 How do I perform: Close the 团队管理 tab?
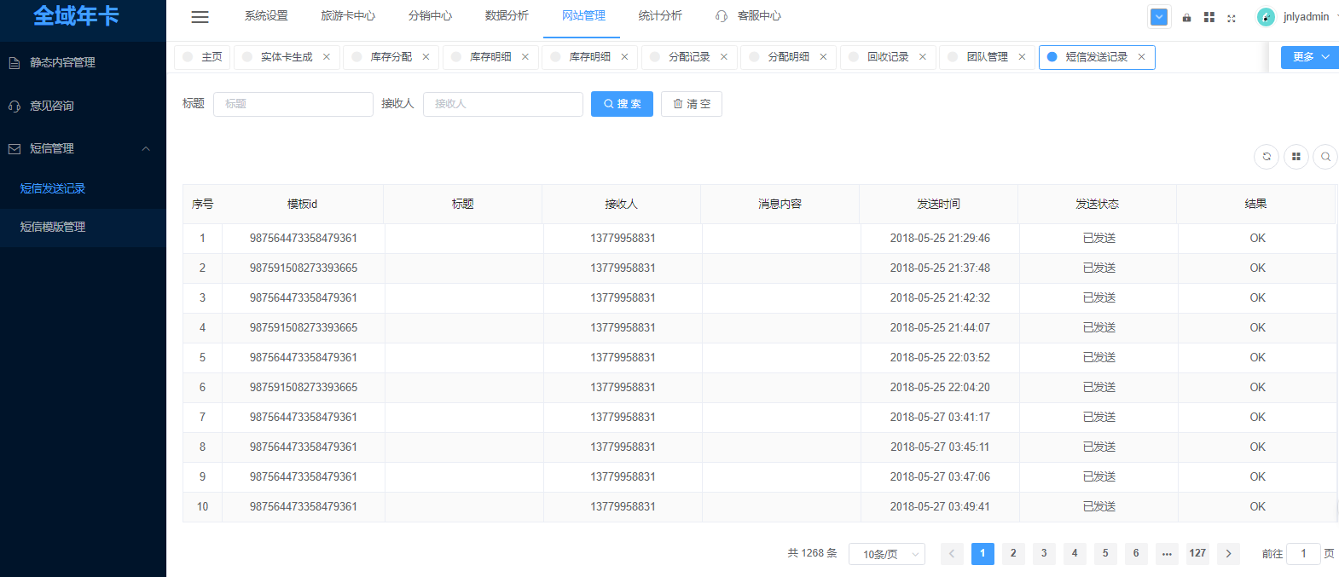(1022, 57)
